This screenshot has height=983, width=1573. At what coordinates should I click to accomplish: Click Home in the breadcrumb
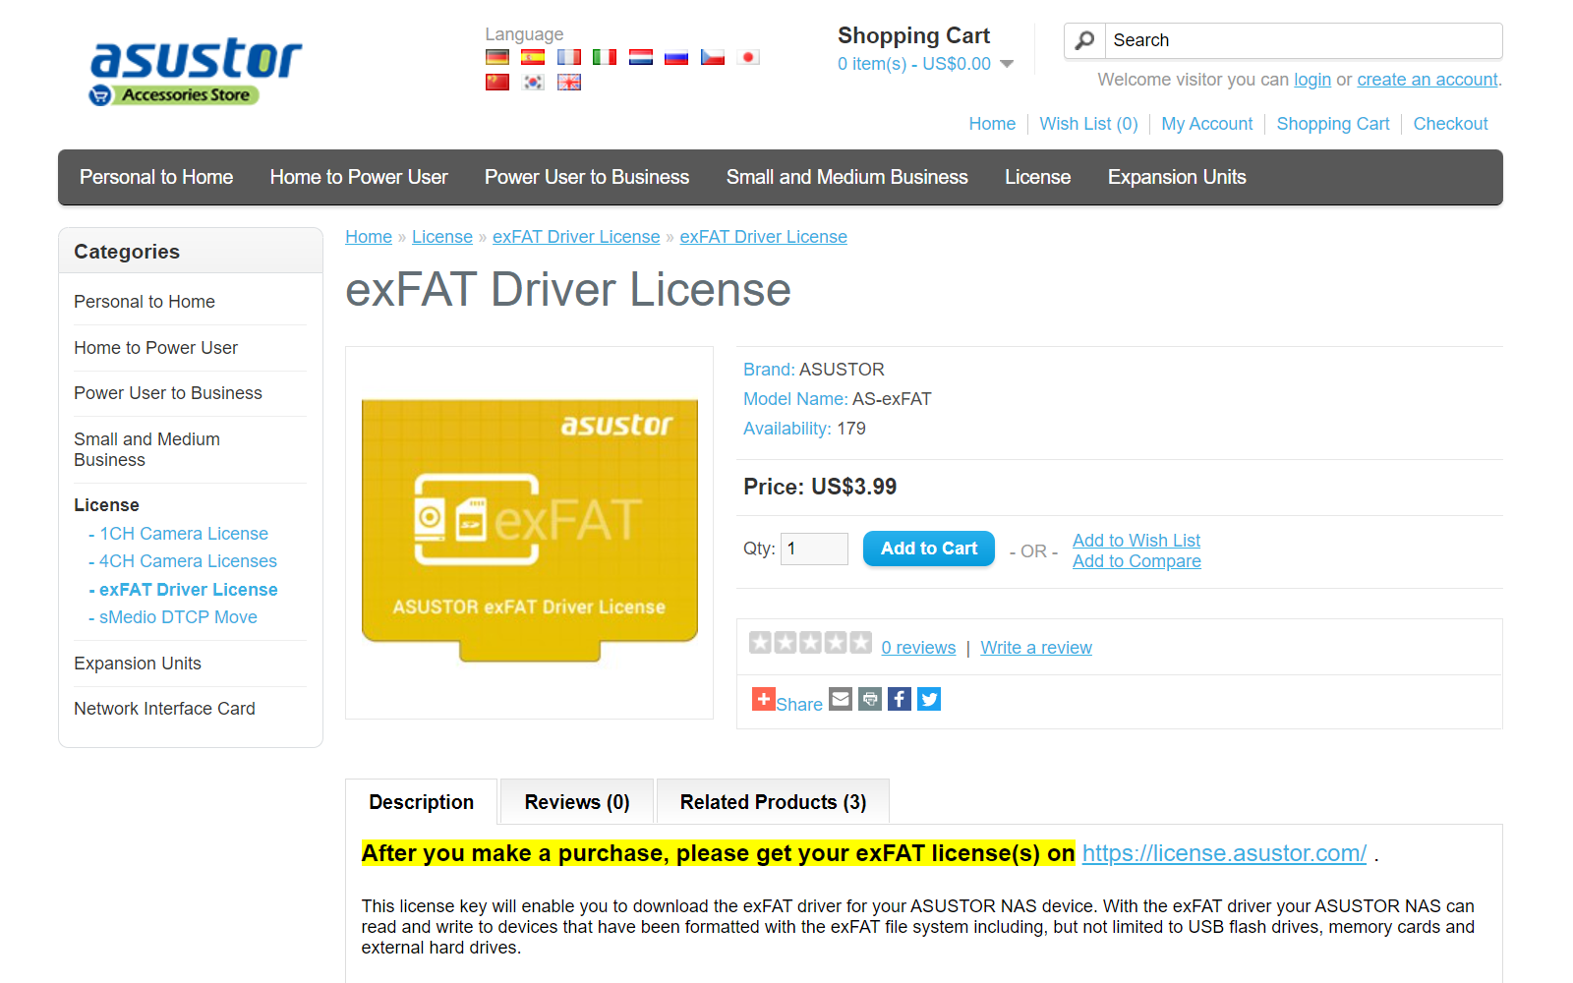coord(369,237)
